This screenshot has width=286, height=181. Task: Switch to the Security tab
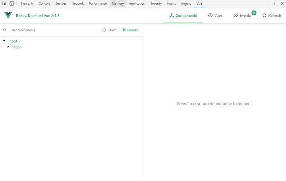[156, 4]
